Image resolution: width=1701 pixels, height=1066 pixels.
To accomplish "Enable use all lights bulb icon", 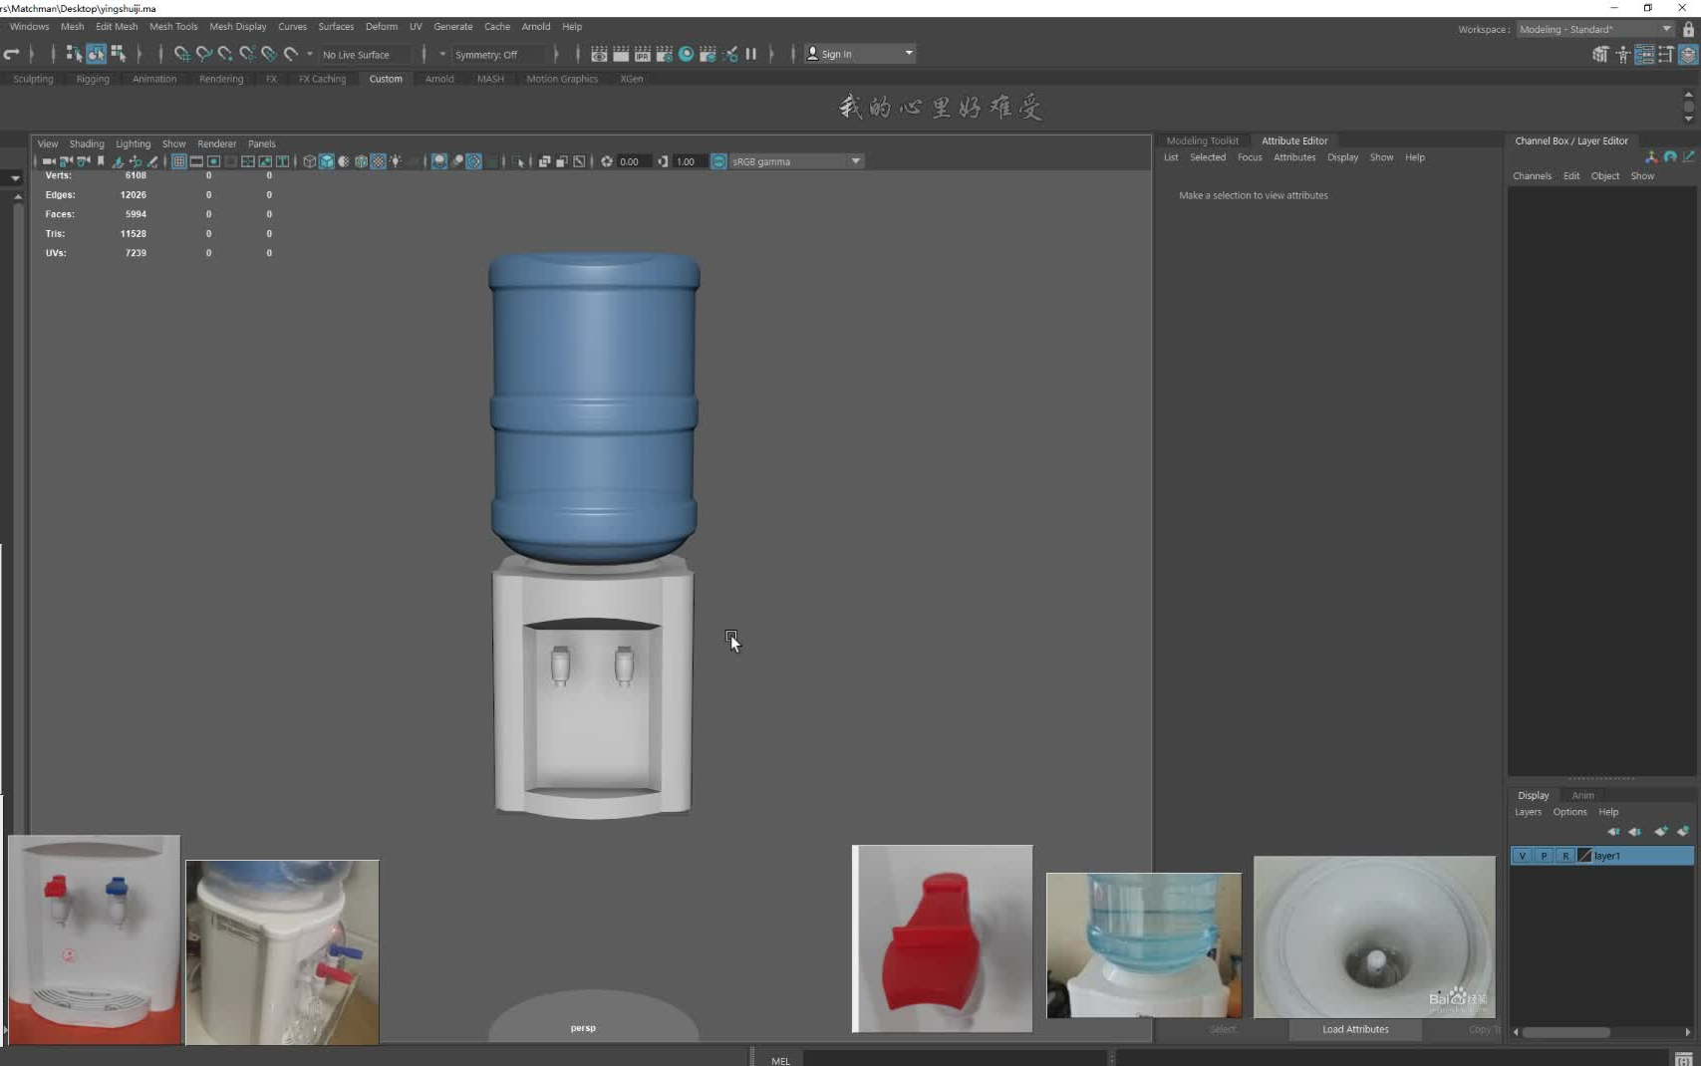I will coord(396,161).
